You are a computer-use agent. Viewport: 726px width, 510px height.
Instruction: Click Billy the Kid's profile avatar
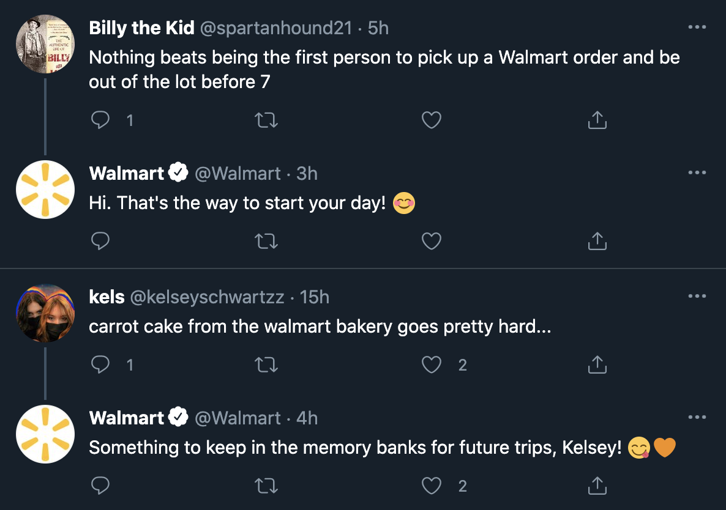point(45,43)
